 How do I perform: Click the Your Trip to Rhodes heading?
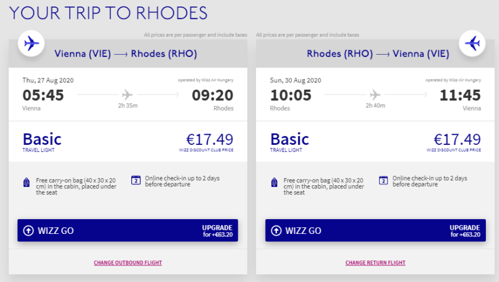pos(109,12)
